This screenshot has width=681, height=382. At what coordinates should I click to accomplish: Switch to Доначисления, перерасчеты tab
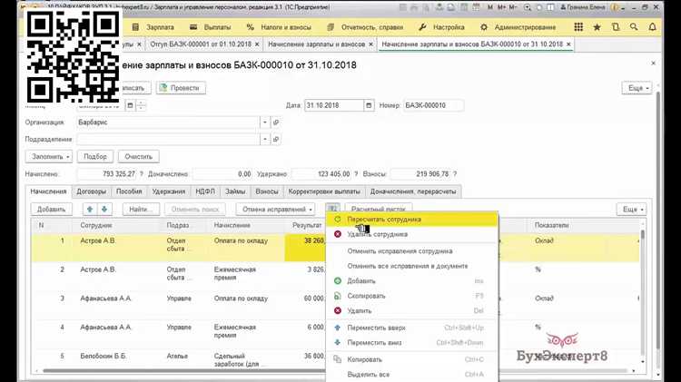click(413, 191)
